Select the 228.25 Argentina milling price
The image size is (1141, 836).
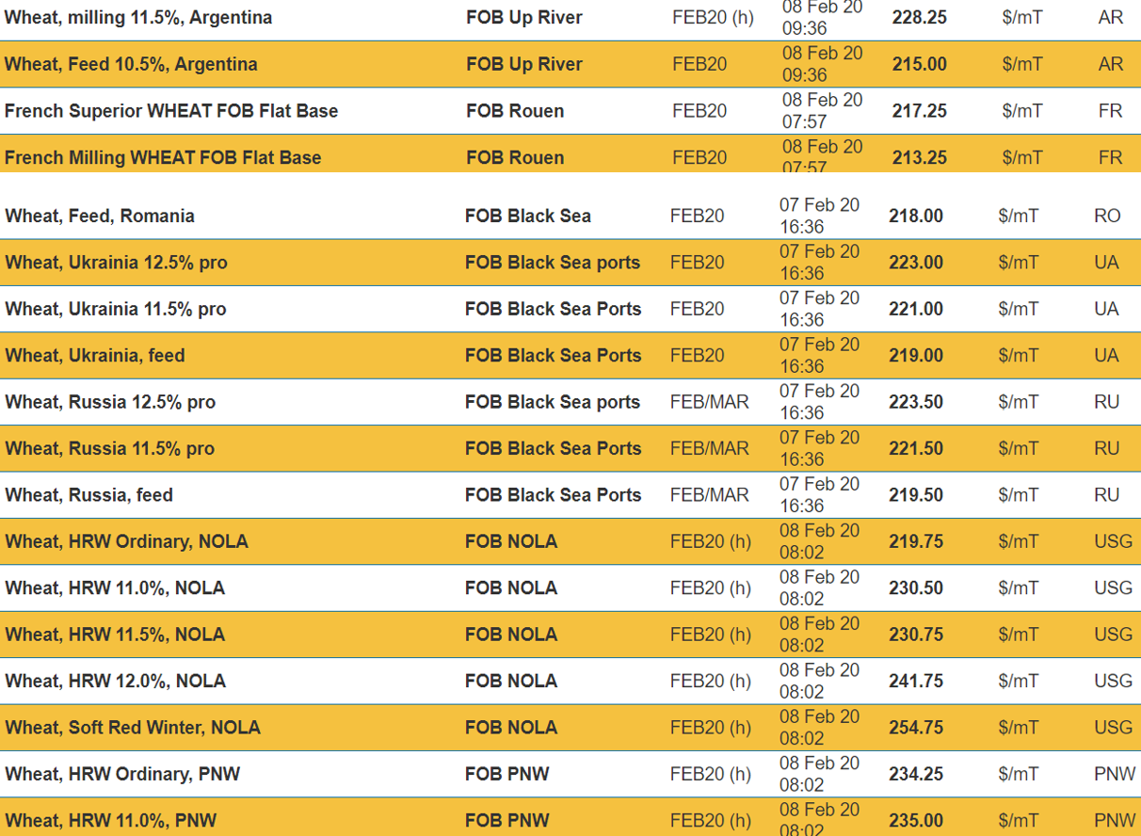click(x=920, y=18)
